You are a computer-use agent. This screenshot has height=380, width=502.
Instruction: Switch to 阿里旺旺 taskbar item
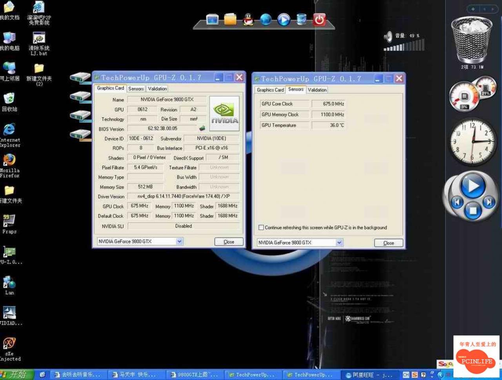pyautogui.click(x=370, y=375)
